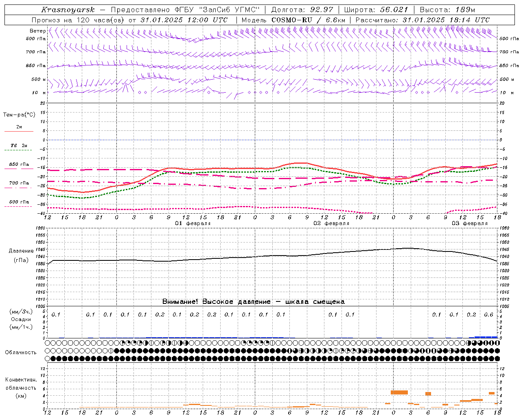Click the '01 февраля' date label
Viewport: 521px width, 416px height.
pyautogui.click(x=193, y=223)
